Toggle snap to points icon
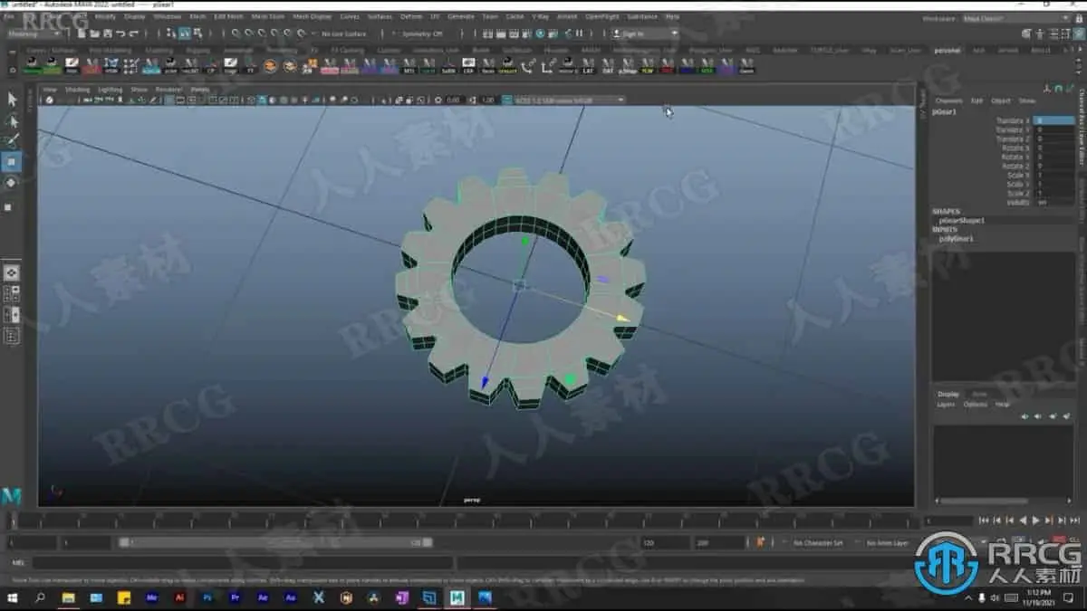 click(x=261, y=33)
